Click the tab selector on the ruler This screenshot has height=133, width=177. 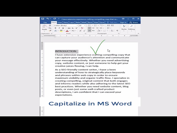coord(42,36)
